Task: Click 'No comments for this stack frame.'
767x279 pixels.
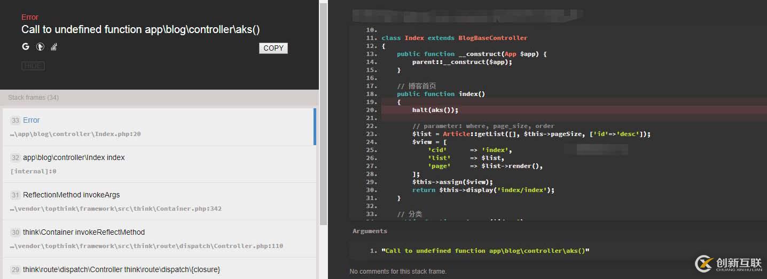Action: (398, 272)
